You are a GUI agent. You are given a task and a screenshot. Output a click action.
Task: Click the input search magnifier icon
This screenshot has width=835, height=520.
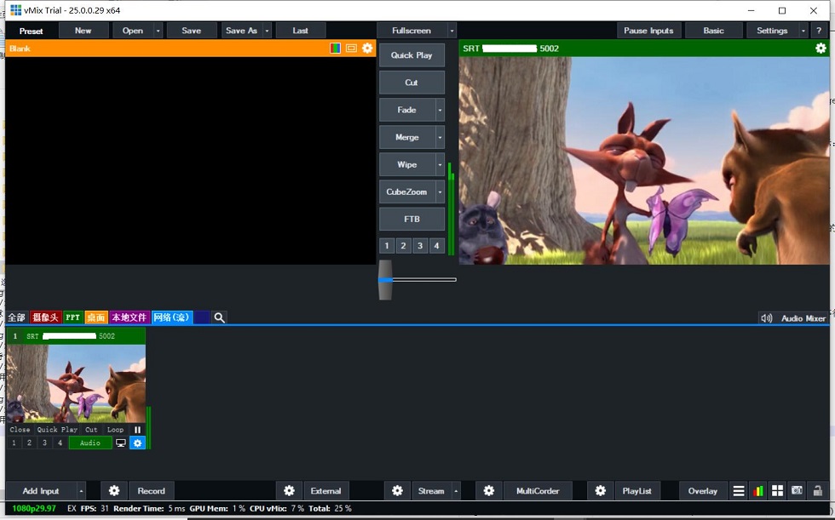tap(220, 317)
